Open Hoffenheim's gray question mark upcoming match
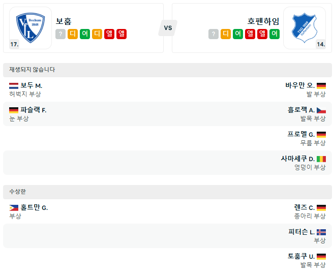Image resolution: width=333 pixels, height=277 pixels. point(214,34)
